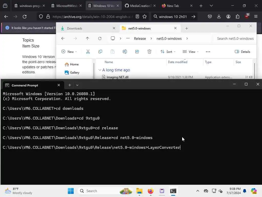Open weather widget 81°F Mostly cloudy
Viewport: 262px width, 197px height.
pos(18,191)
